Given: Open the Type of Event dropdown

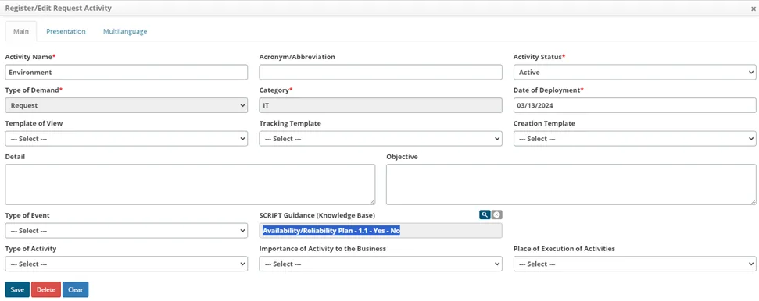Looking at the screenshot, I should 127,231.
